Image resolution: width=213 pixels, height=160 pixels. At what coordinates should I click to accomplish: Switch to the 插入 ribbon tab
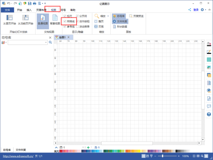pyautogui.click(x=29, y=10)
